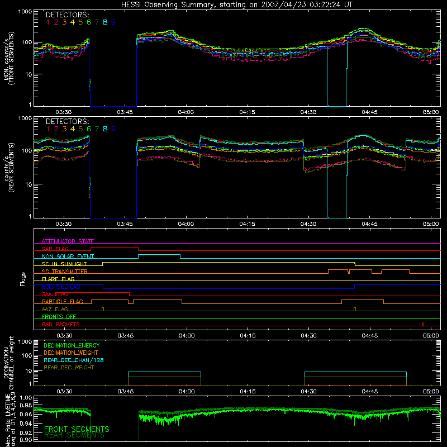Select detector 5 in front segments legend
The image size is (447, 447).
coord(80,22)
